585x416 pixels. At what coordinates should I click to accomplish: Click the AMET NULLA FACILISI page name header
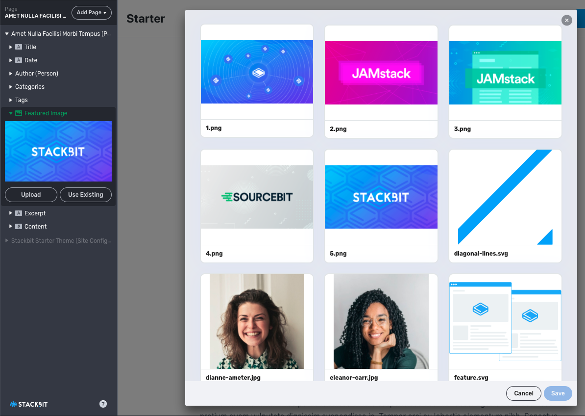point(35,16)
